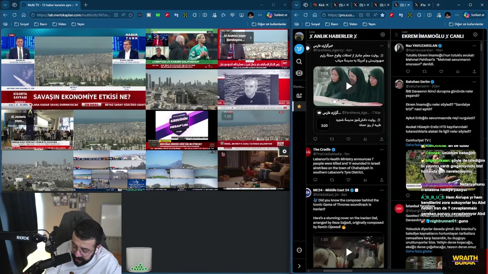Open extensions puzzle icon in left browser toolbar

pyautogui.click(x=195, y=15)
